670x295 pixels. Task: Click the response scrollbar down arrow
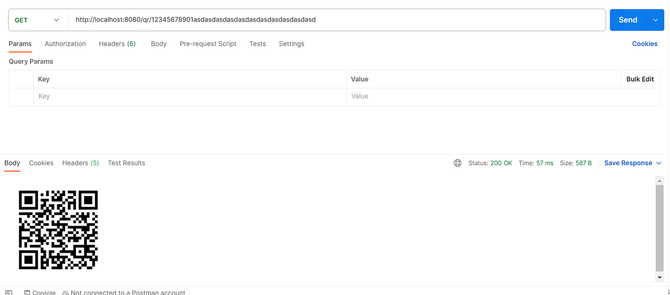[660, 277]
